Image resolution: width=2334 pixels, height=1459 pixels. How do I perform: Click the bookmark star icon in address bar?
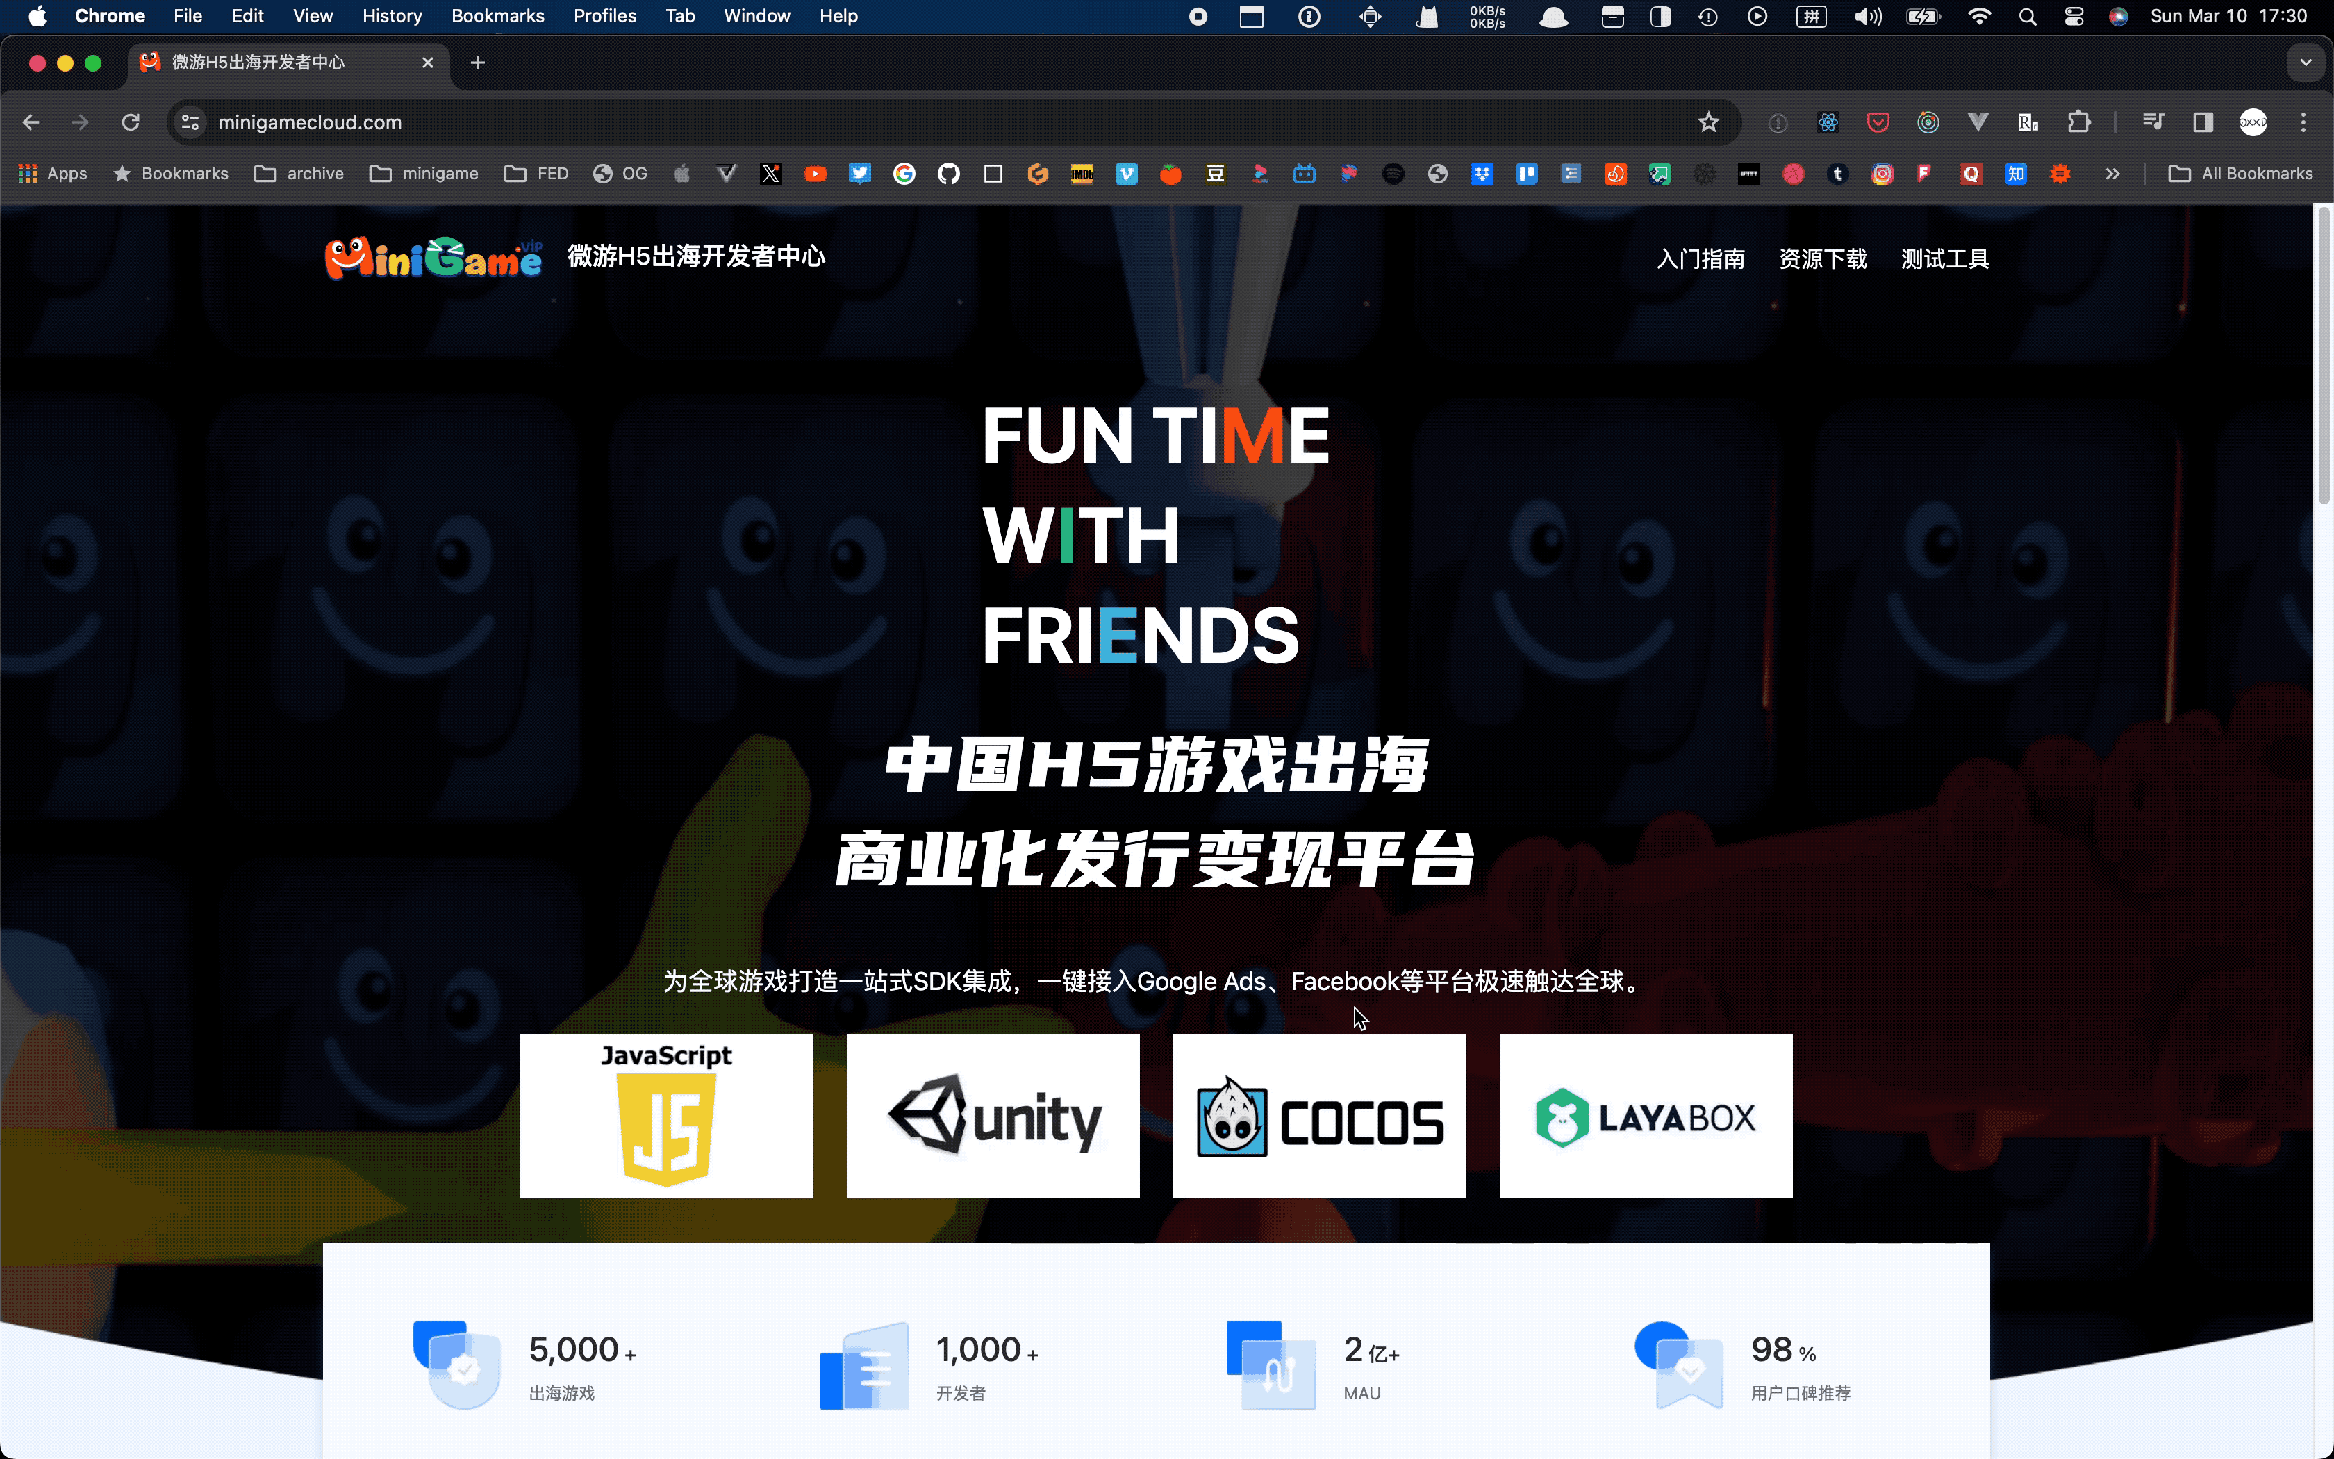click(1711, 121)
